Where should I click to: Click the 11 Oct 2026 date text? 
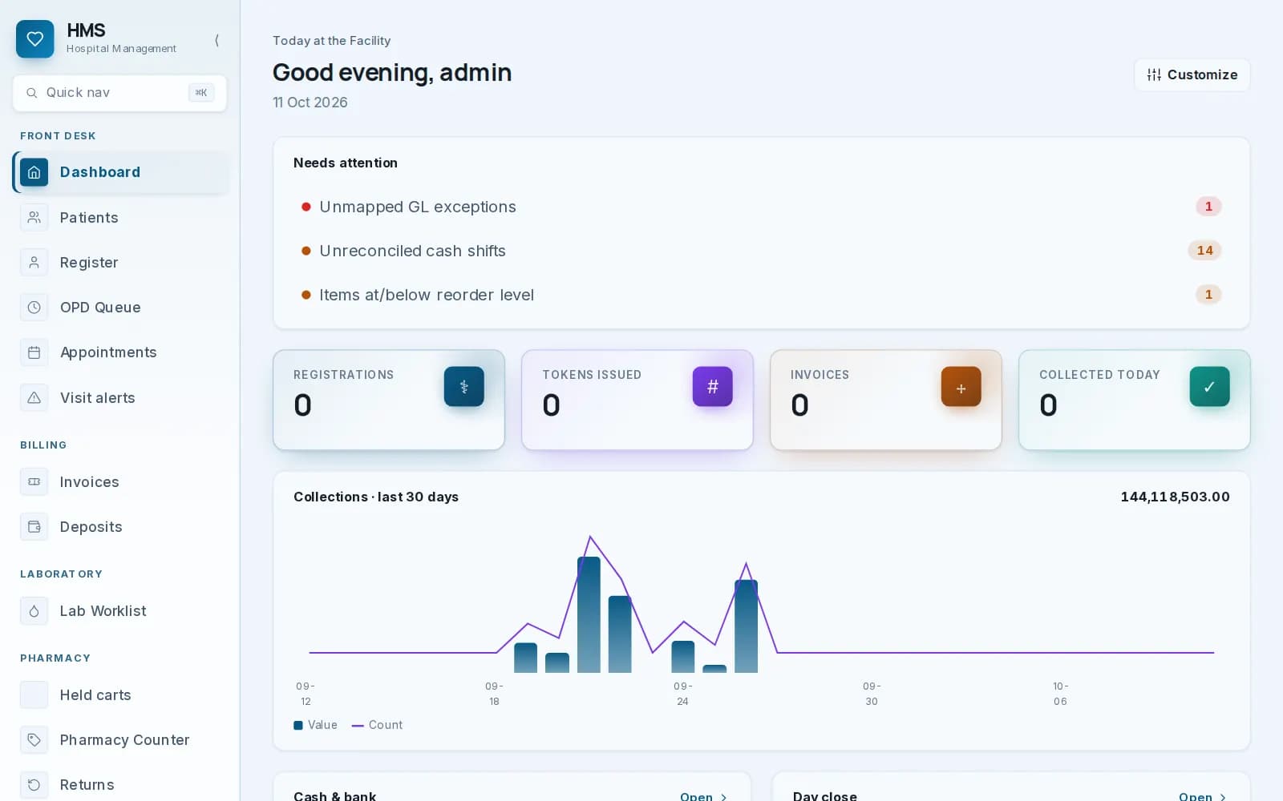(310, 103)
